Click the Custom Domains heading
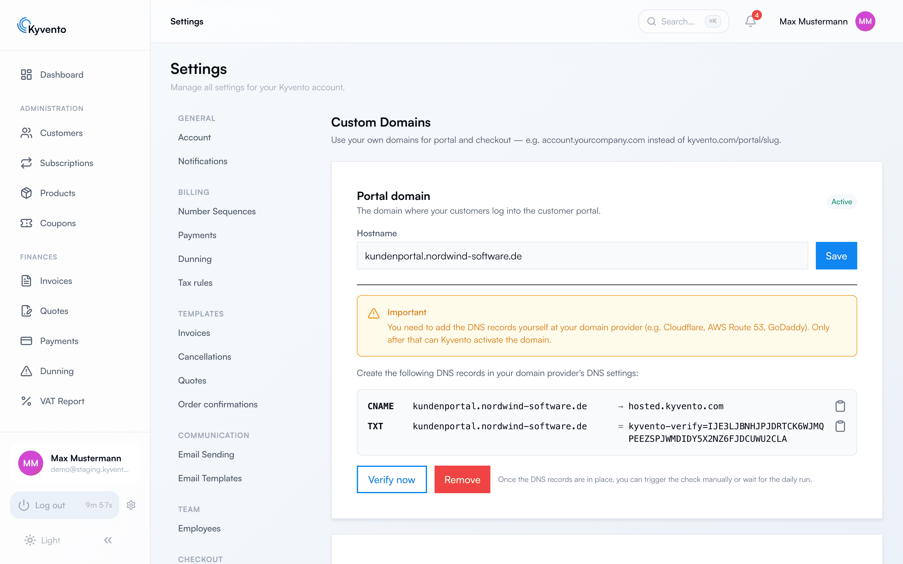The height and width of the screenshot is (564, 903). point(381,122)
